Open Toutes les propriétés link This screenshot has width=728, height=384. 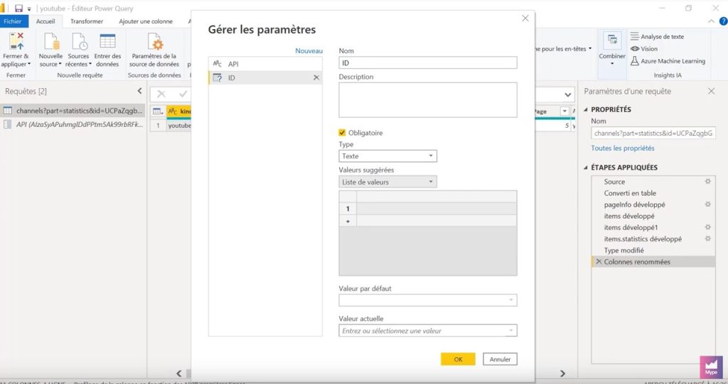click(x=623, y=148)
